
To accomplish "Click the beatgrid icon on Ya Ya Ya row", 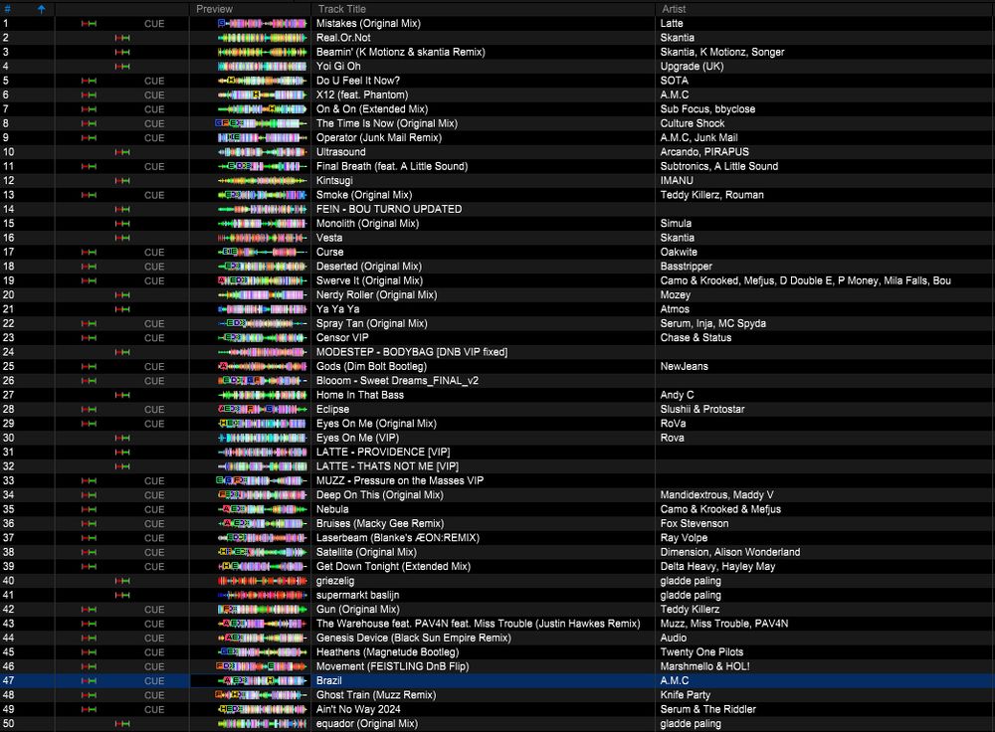I will tap(121, 309).
